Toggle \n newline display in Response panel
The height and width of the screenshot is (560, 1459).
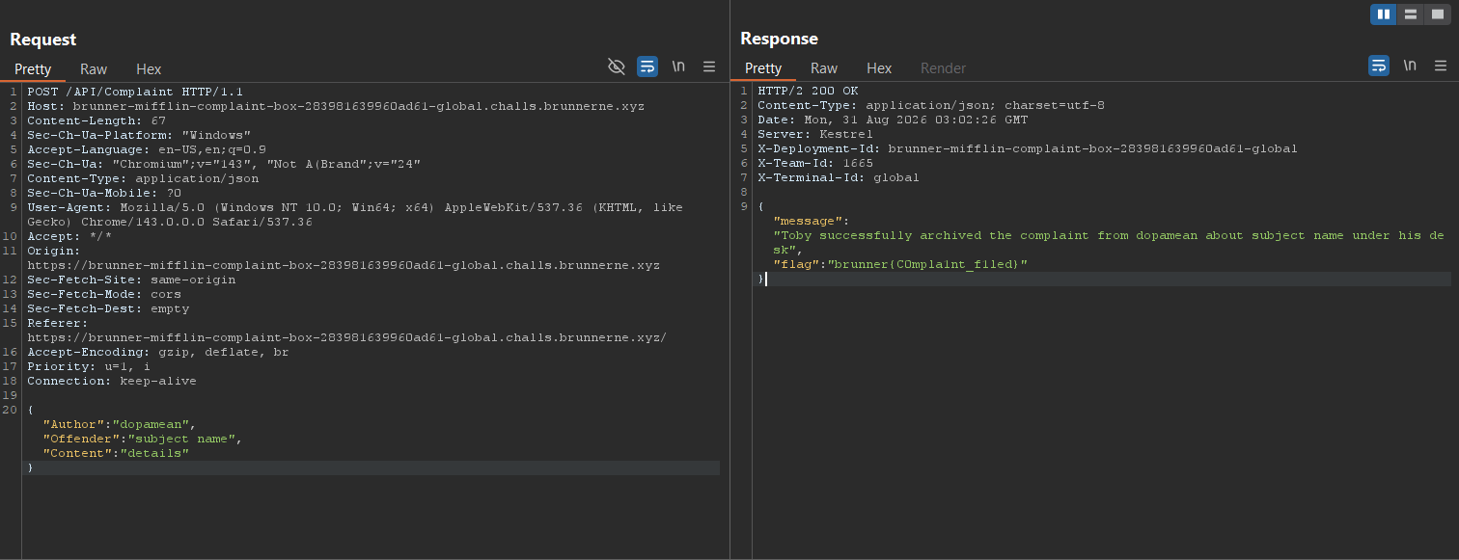(1410, 66)
